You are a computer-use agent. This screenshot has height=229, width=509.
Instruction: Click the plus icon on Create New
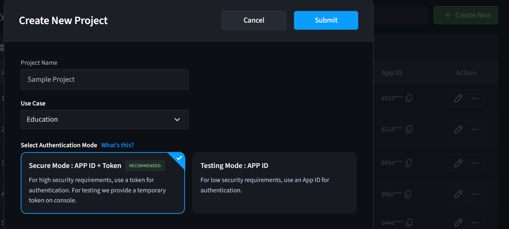point(448,15)
